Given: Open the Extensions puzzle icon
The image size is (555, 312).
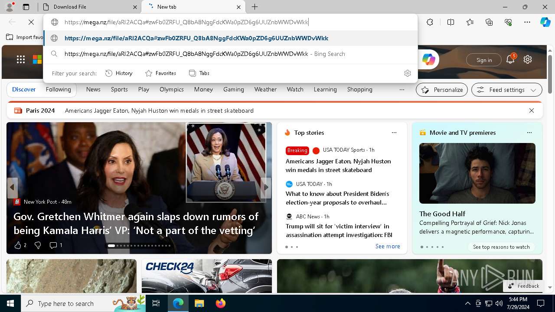Looking at the screenshot, I should click(430, 22).
